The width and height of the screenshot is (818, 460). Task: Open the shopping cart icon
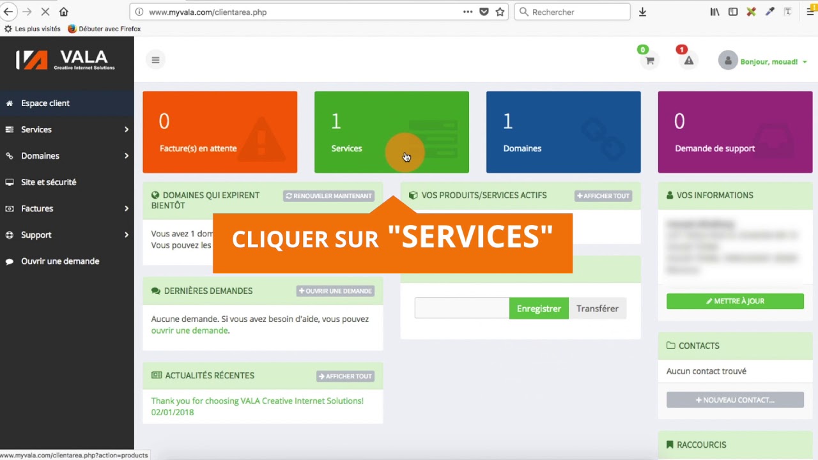pos(650,61)
